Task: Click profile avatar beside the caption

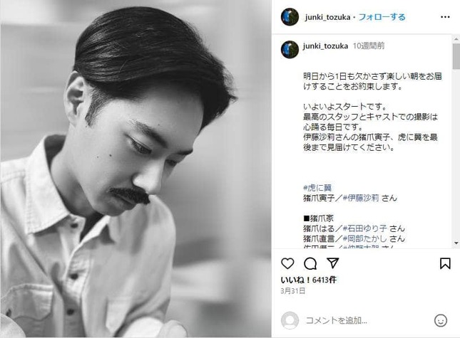Action: pyautogui.click(x=290, y=50)
